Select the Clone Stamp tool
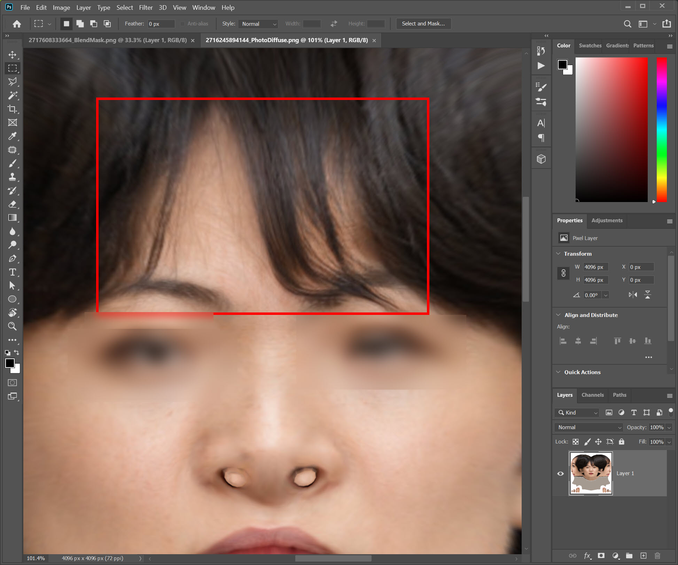The image size is (678, 565). [13, 177]
